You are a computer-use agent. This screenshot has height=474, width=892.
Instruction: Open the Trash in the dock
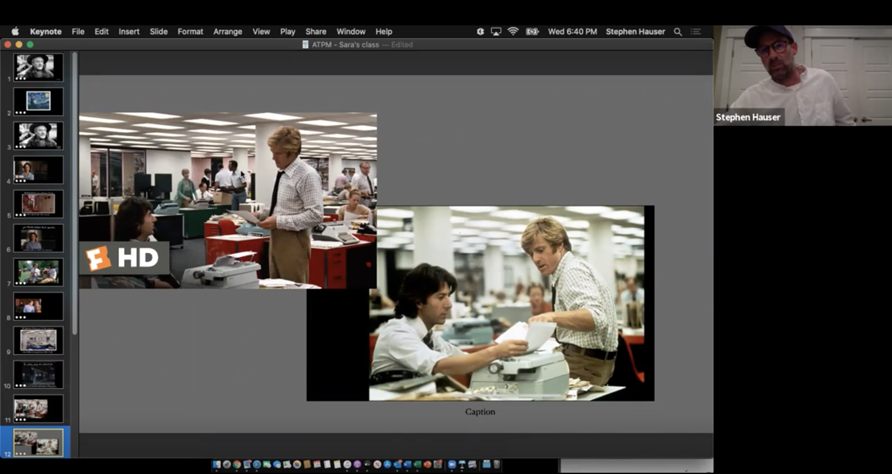496,464
